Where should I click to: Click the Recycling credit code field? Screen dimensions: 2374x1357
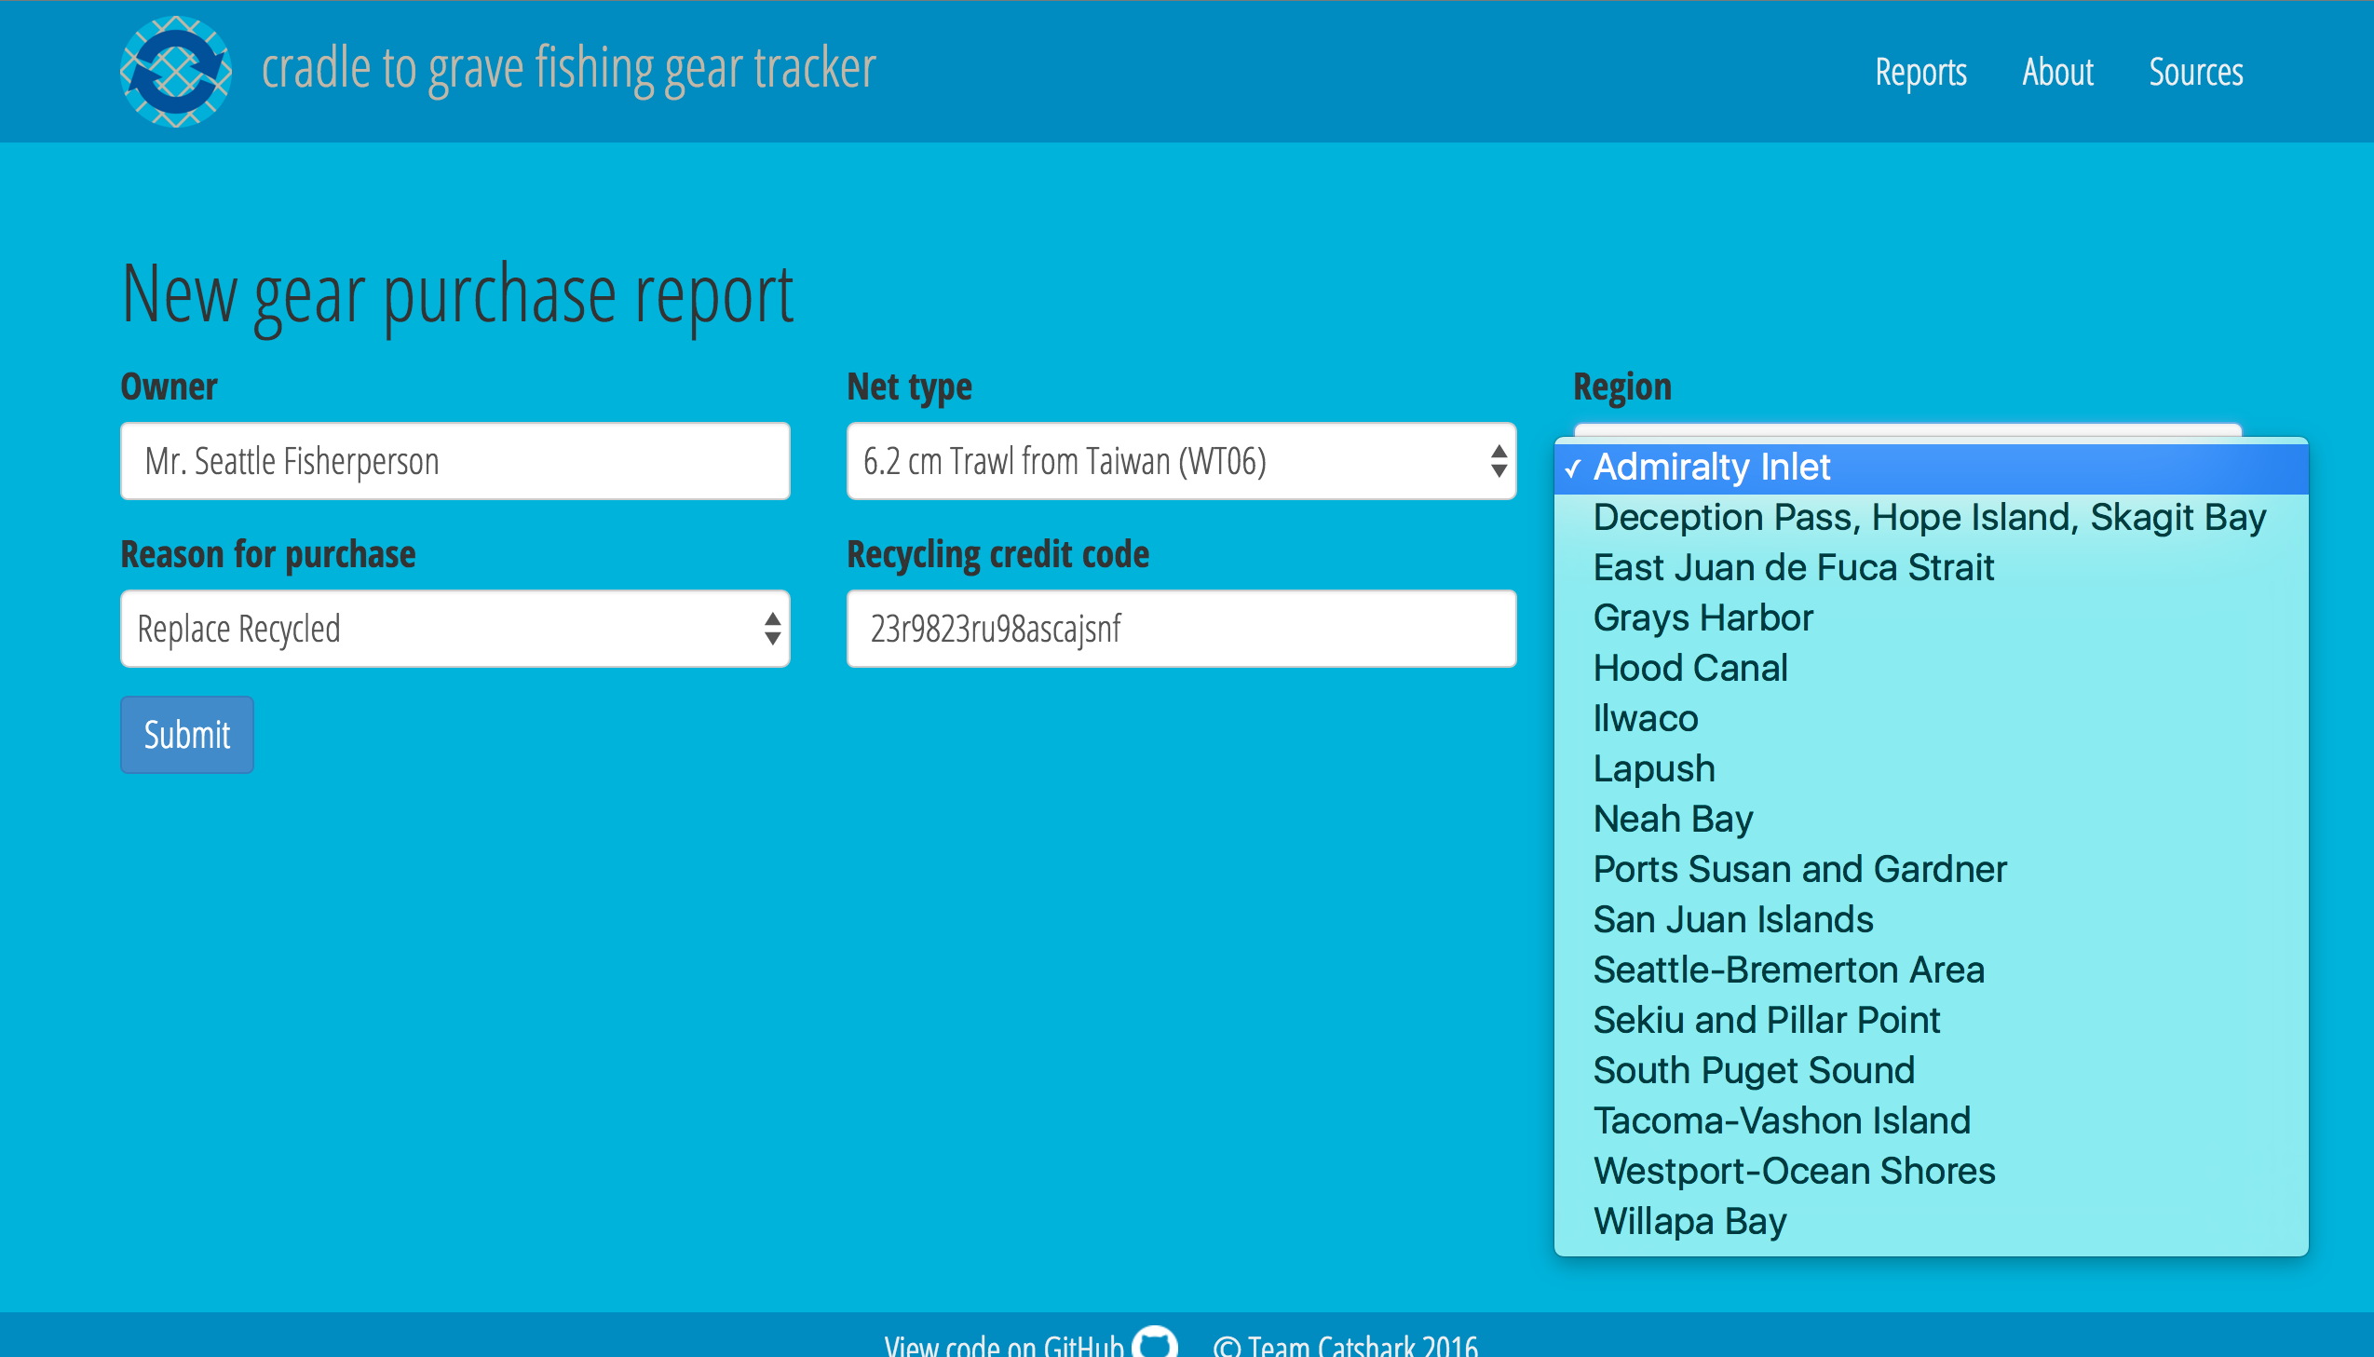pos(1181,628)
